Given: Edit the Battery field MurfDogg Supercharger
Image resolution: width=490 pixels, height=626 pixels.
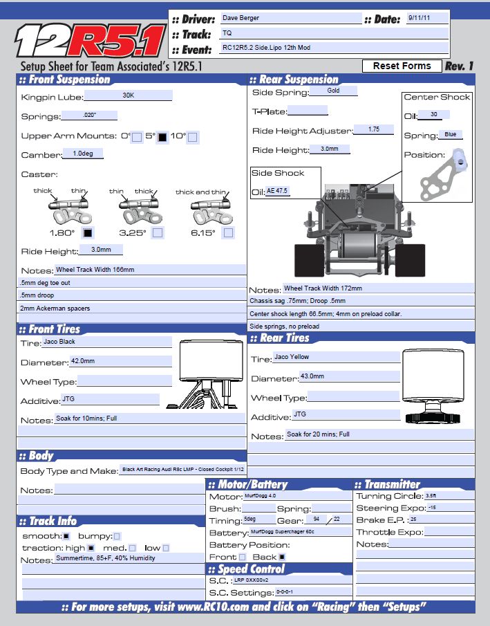Looking at the screenshot, I should [x=300, y=532].
